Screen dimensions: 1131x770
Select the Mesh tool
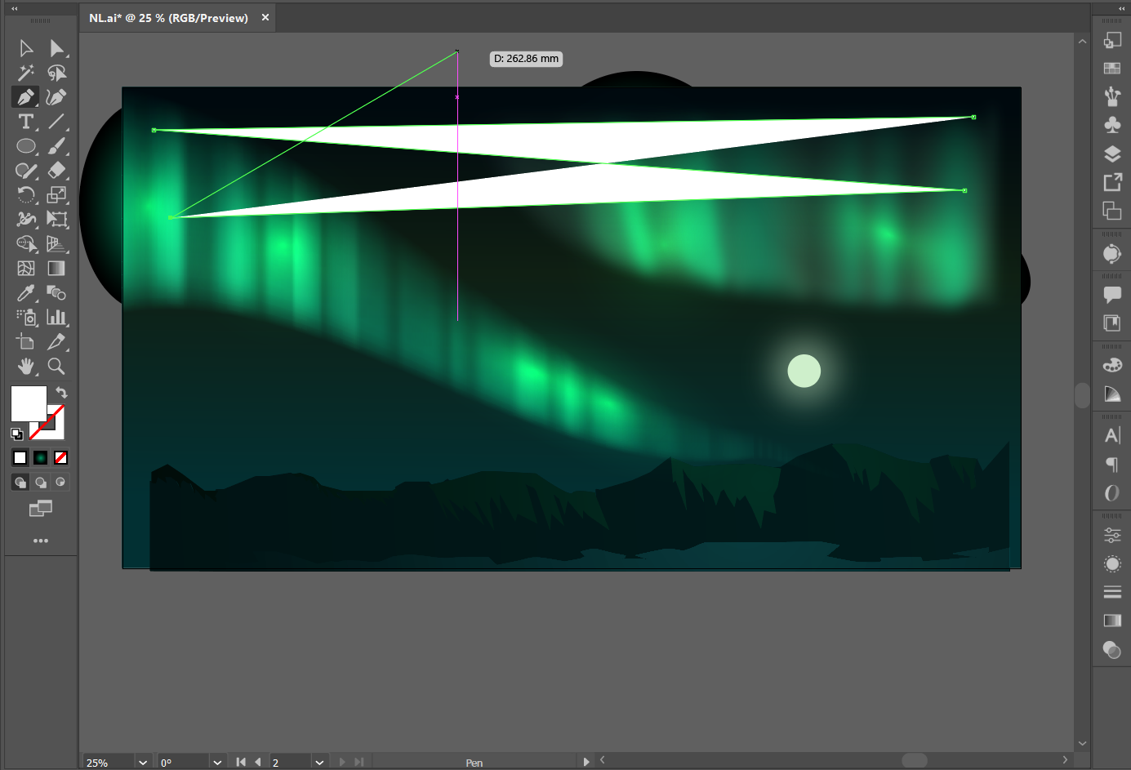pos(26,269)
